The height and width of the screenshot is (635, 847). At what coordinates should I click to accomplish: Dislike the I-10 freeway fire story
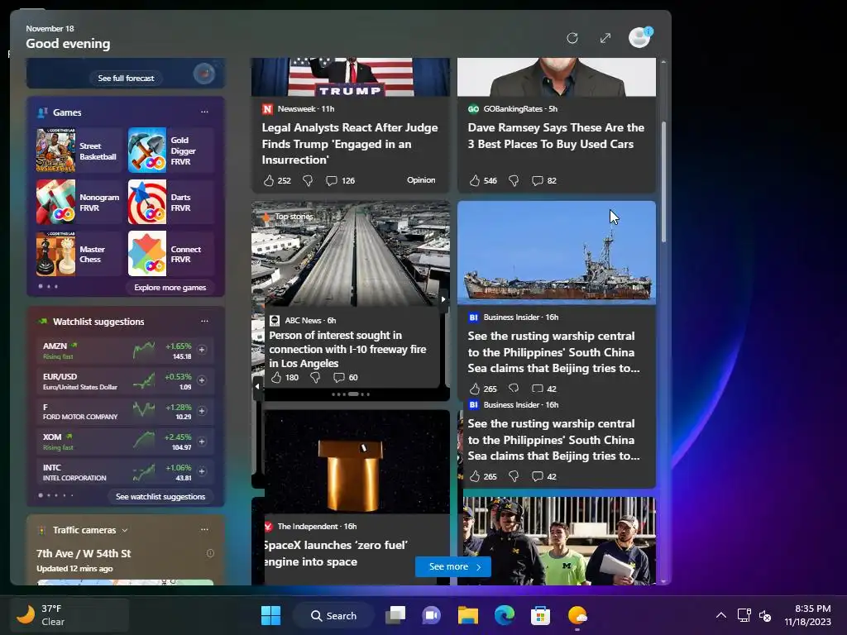tap(315, 377)
